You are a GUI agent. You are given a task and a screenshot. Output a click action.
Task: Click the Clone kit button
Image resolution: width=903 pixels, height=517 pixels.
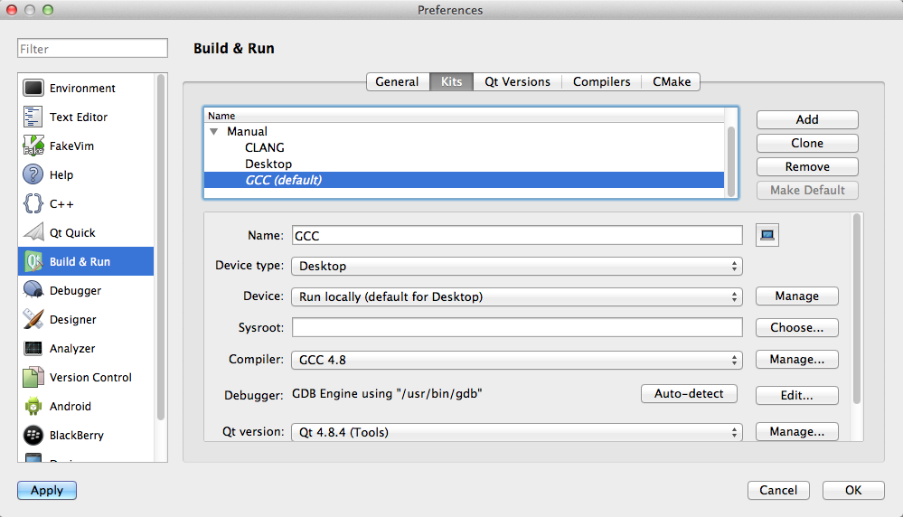807,143
